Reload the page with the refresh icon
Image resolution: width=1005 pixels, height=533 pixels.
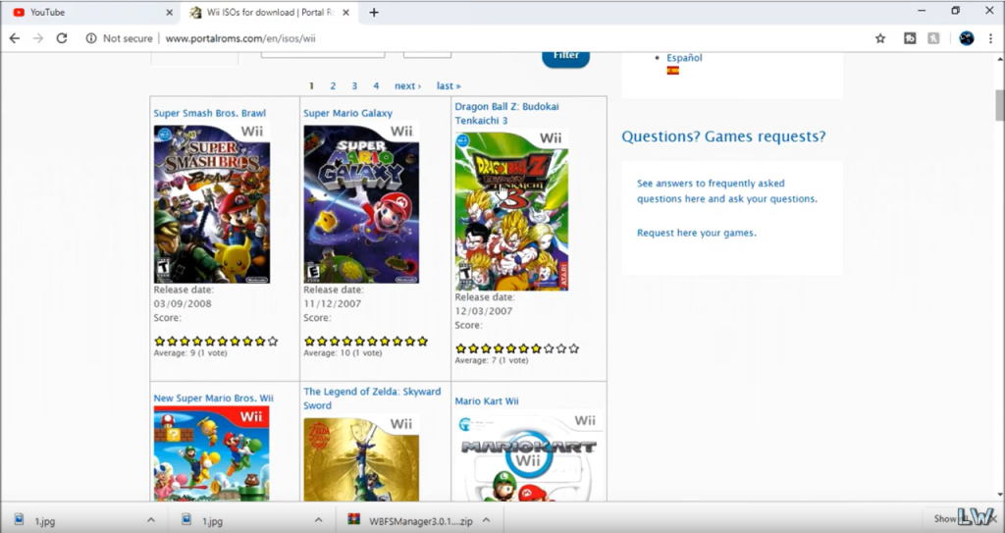point(62,38)
